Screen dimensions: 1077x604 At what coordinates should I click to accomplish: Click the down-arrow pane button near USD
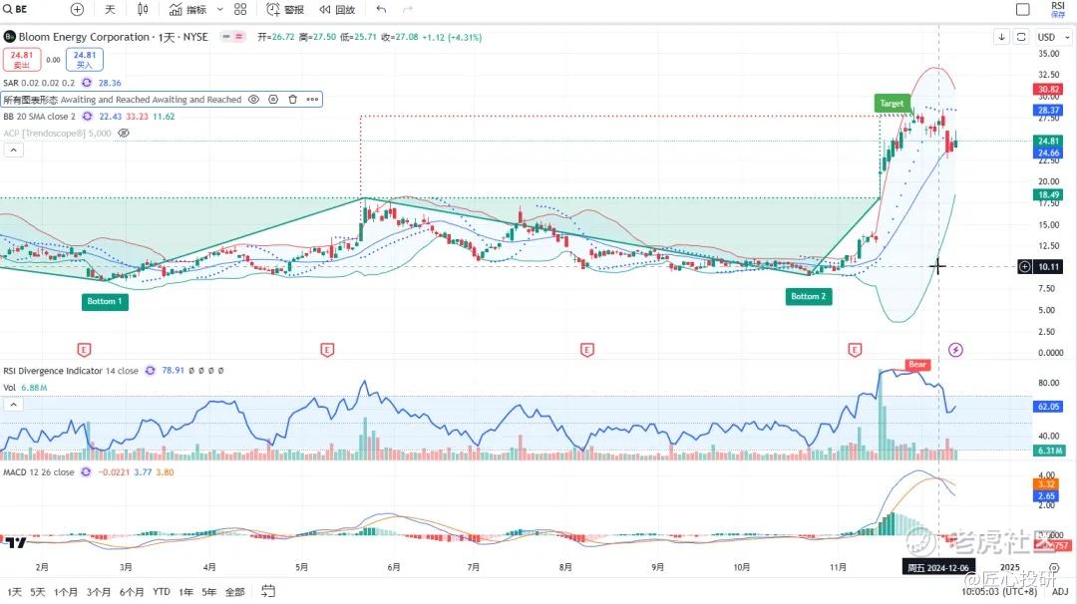[x=1001, y=37]
